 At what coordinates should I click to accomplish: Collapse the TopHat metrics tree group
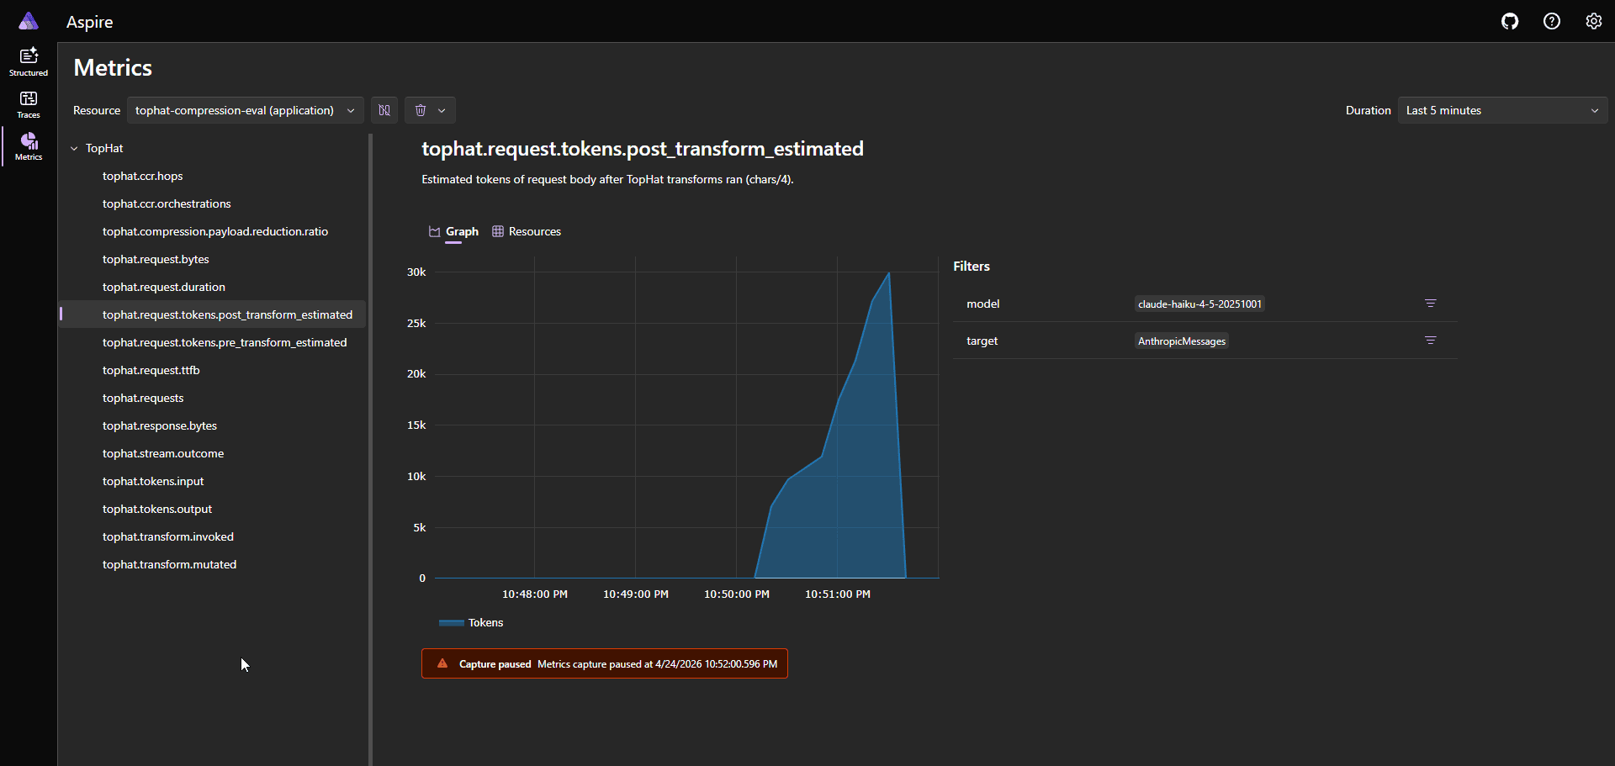click(74, 149)
